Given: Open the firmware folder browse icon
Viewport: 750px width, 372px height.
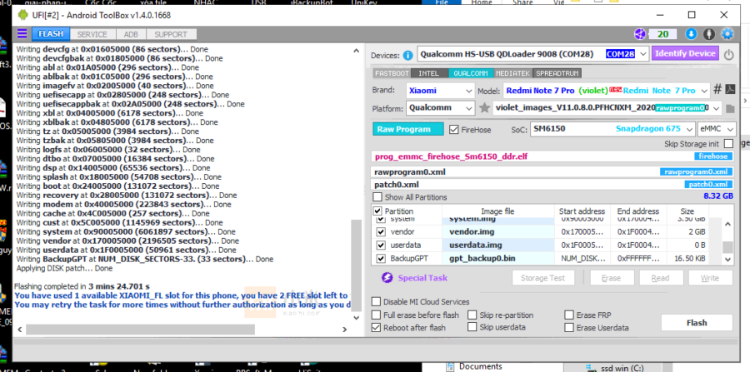Looking at the screenshot, I should [729, 108].
